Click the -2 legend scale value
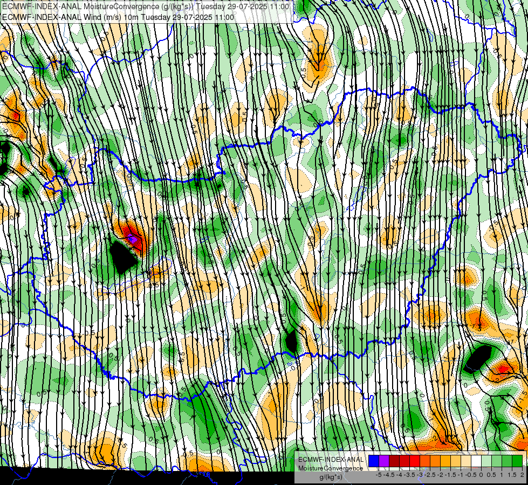Image resolution: width=528 pixels, height=485 pixels. (440, 475)
